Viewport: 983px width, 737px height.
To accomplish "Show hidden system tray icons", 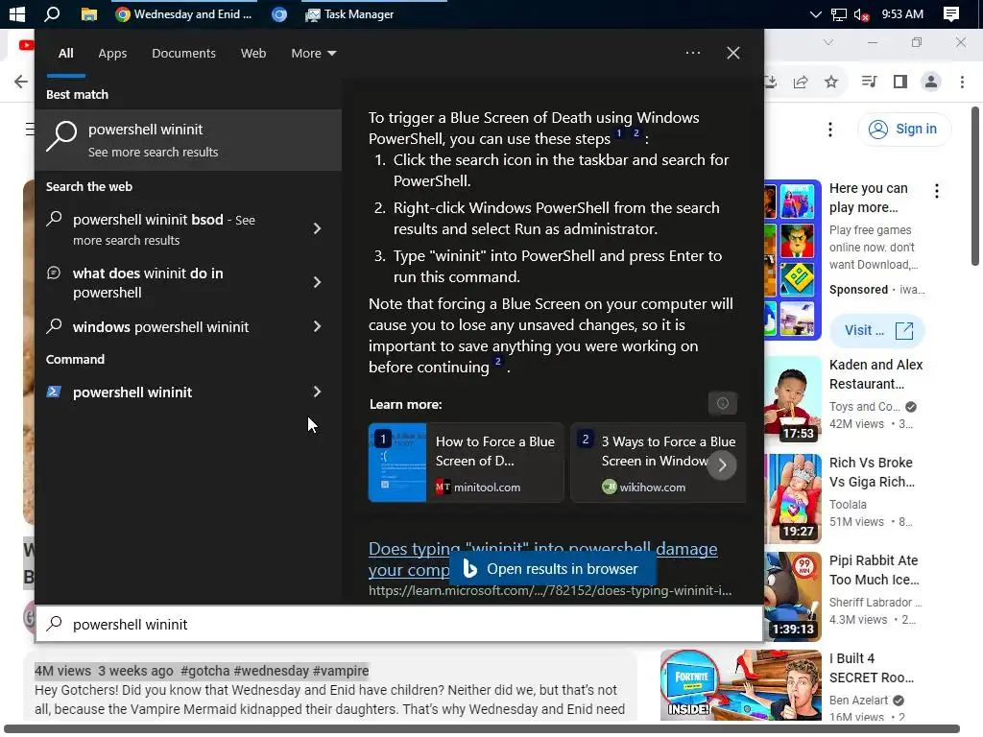I will [815, 13].
